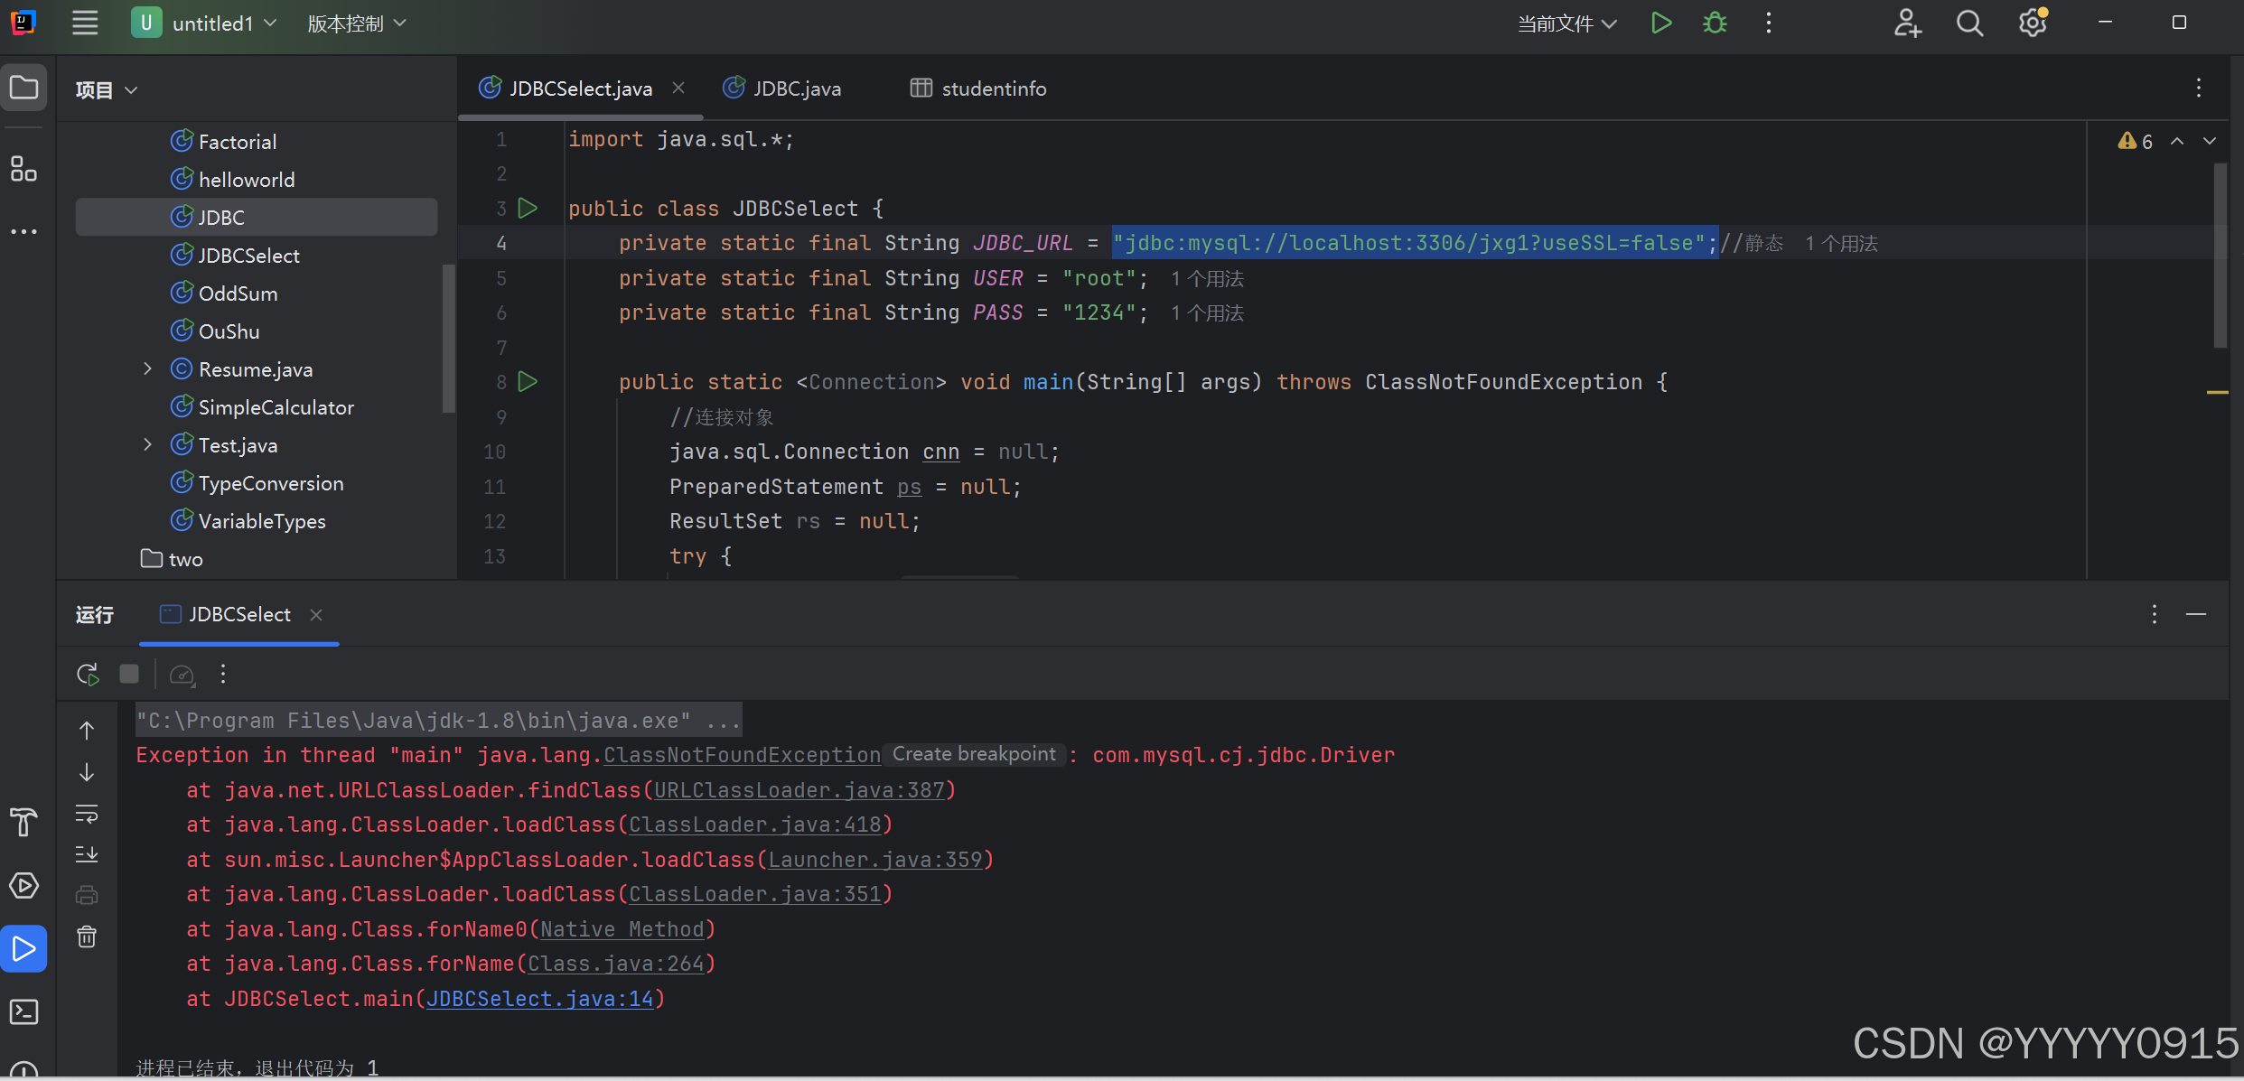Click the Search Everywhere magnifier

[x=1969, y=23]
